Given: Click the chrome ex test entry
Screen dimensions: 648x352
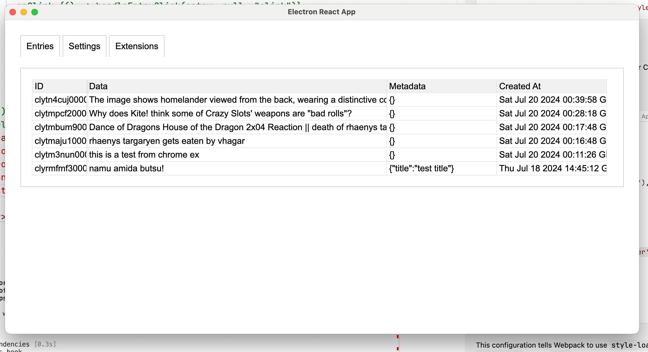Looking at the screenshot, I should point(144,155).
